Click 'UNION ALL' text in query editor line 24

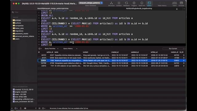point(47,31)
